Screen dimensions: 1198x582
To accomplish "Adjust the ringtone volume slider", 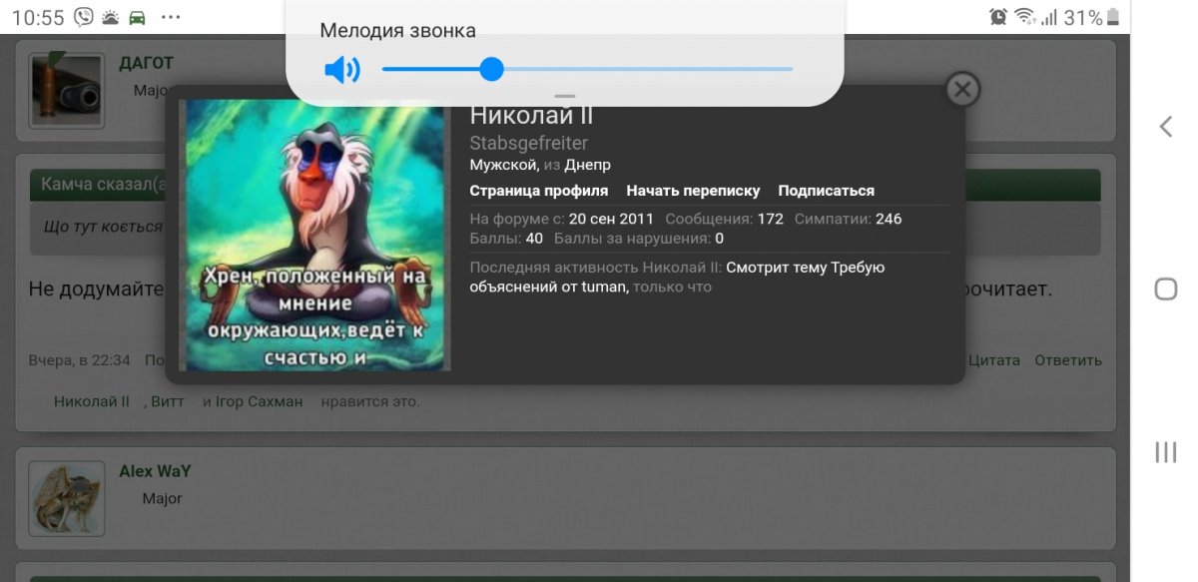I will point(587,69).
